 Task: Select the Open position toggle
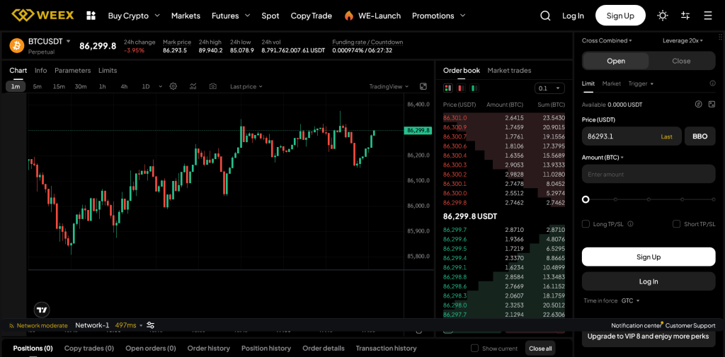(616, 61)
